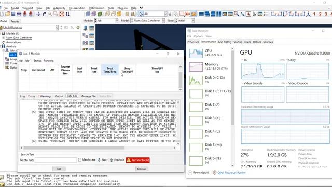
Task: Open the Options menu in Task Manager
Action: pos(198,36)
